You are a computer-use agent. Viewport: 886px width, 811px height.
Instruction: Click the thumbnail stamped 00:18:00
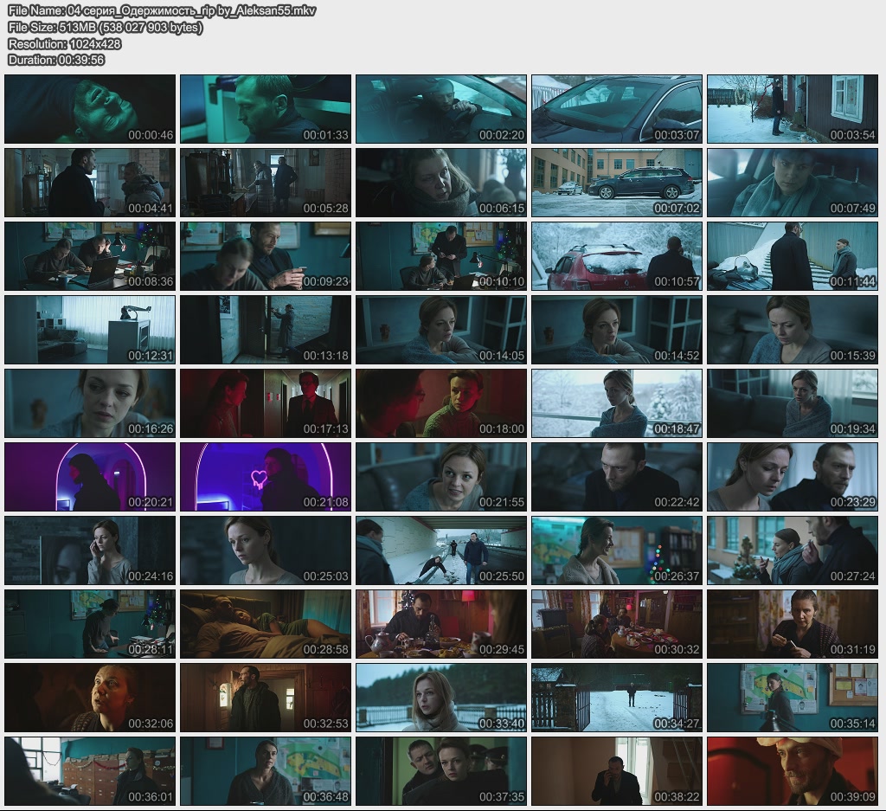(x=441, y=403)
